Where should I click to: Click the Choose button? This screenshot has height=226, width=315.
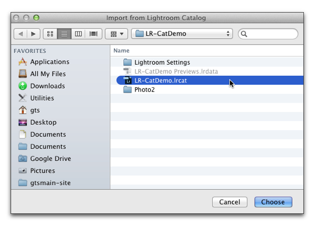tap(273, 202)
